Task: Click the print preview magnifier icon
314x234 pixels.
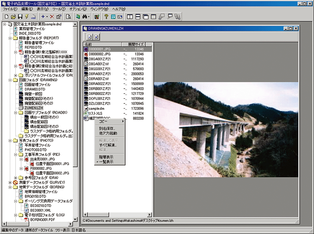Action: 68,16
